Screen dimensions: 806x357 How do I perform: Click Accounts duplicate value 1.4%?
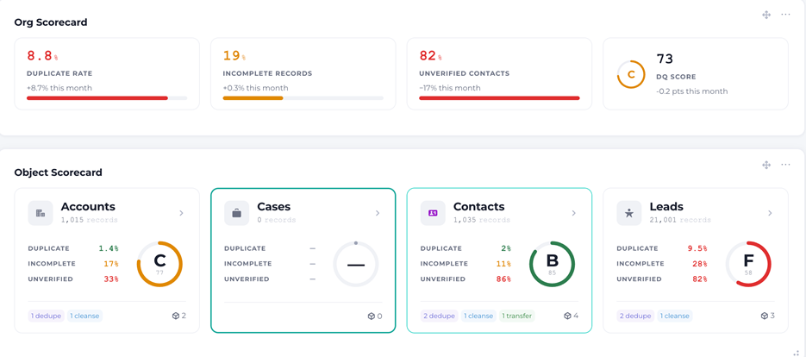pos(109,248)
